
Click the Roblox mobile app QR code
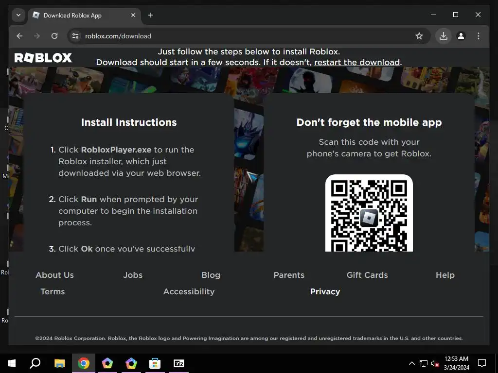pos(369,213)
